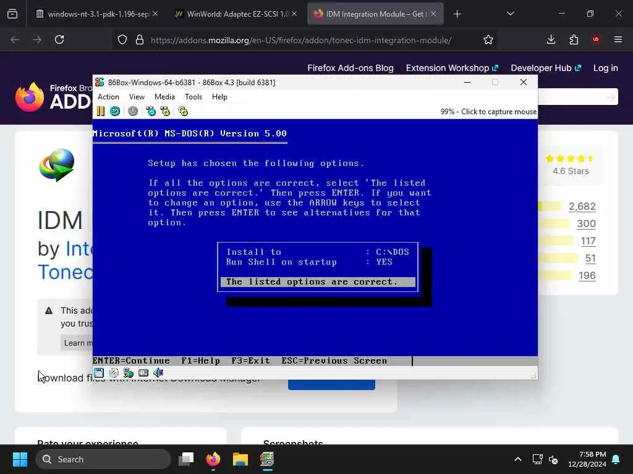Open notification center bell icon
Image resolution: width=633 pixels, height=474 pixels.
[616, 459]
